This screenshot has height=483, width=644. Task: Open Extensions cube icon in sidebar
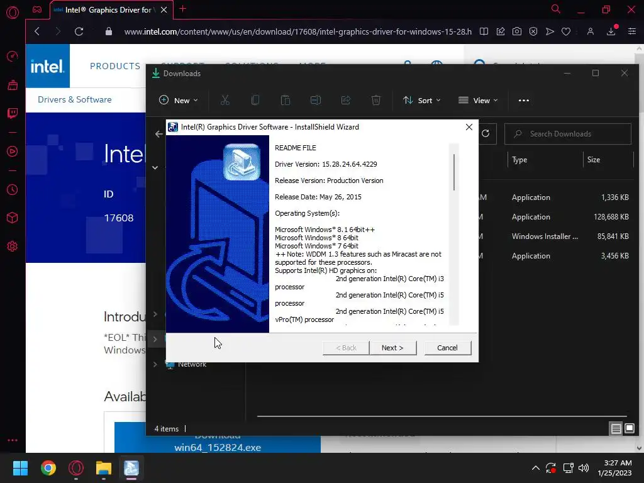13,218
